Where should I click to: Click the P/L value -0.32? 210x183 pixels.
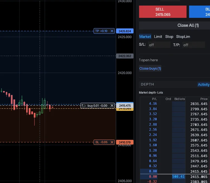coord(152,181)
